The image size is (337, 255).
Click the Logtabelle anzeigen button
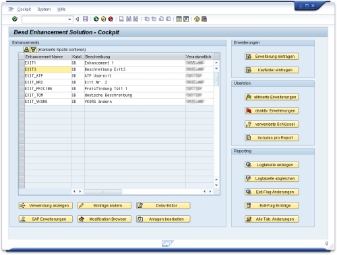pyautogui.click(x=272, y=165)
